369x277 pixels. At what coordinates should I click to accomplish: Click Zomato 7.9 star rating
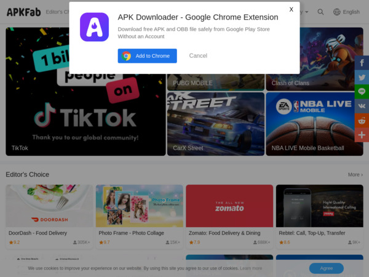(194, 242)
